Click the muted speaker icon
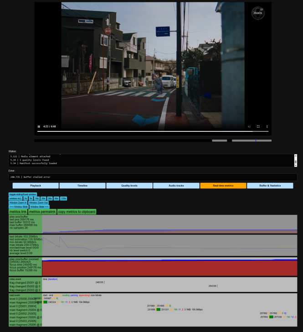The image size is (303, 332). [249, 127]
